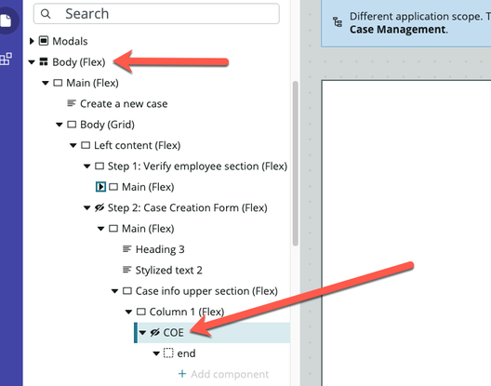The height and width of the screenshot is (386, 491).
Task: Click the tree panel vertical scrollbar
Action: tap(296, 163)
